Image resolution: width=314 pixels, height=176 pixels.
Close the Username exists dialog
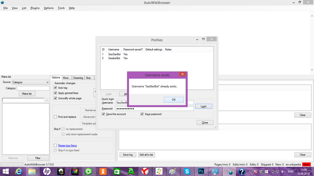pos(183,74)
